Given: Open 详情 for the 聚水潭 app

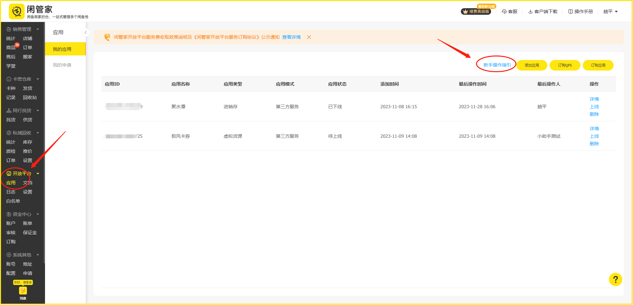Looking at the screenshot, I should click(594, 99).
